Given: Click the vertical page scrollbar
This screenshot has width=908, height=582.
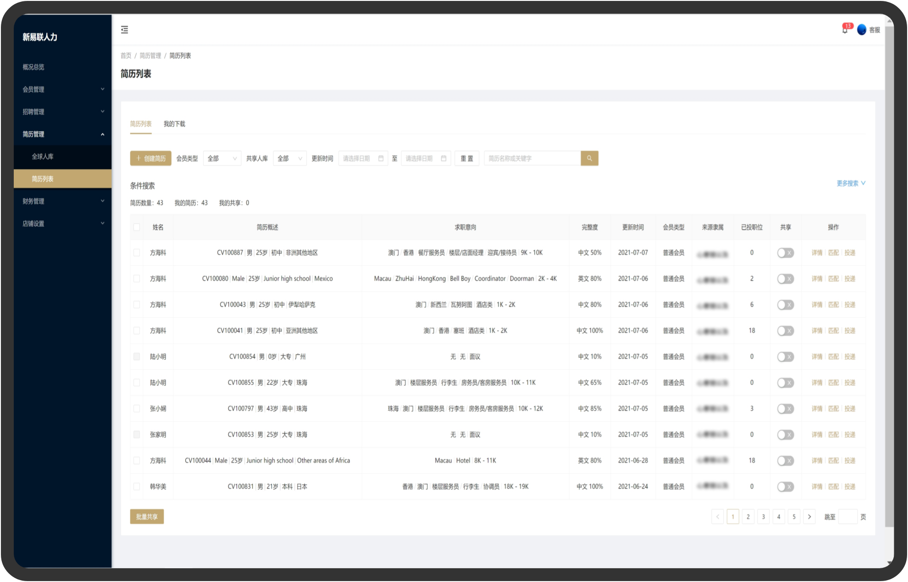Looking at the screenshot, I should point(889,275).
